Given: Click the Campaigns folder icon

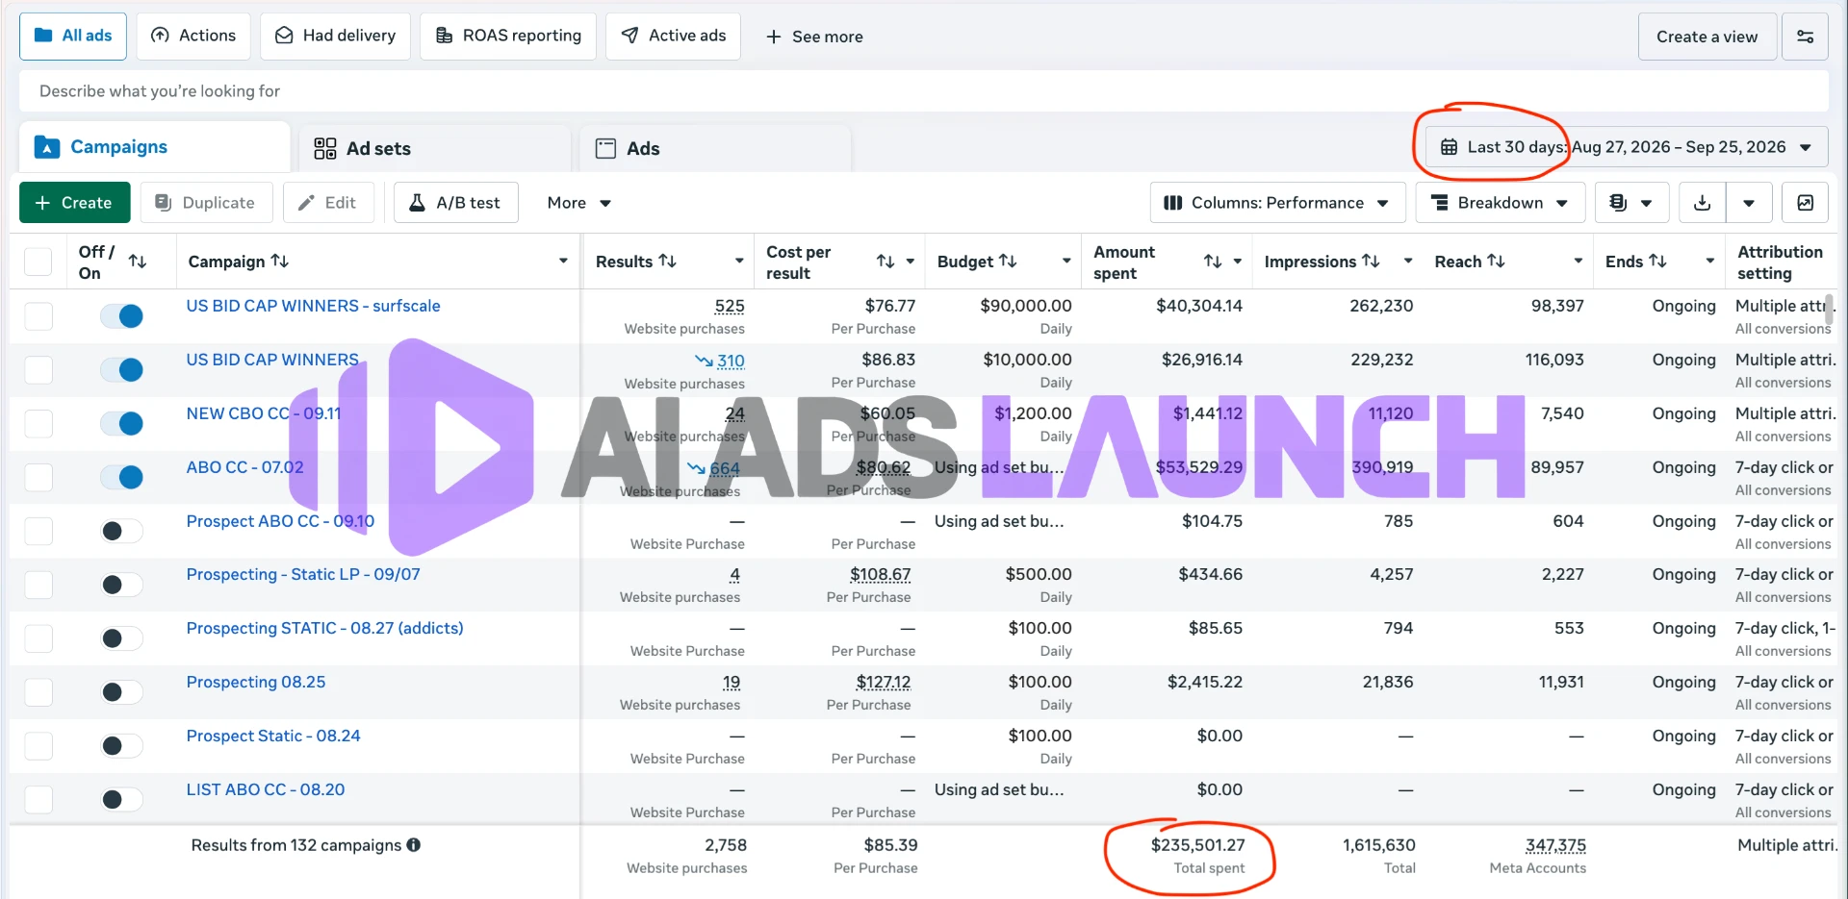Looking at the screenshot, I should click(47, 147).
